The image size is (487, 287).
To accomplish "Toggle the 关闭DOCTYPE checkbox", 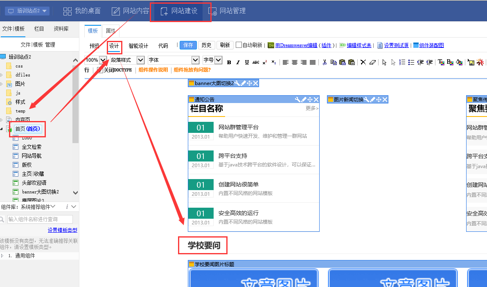I will tap(100, 70).
